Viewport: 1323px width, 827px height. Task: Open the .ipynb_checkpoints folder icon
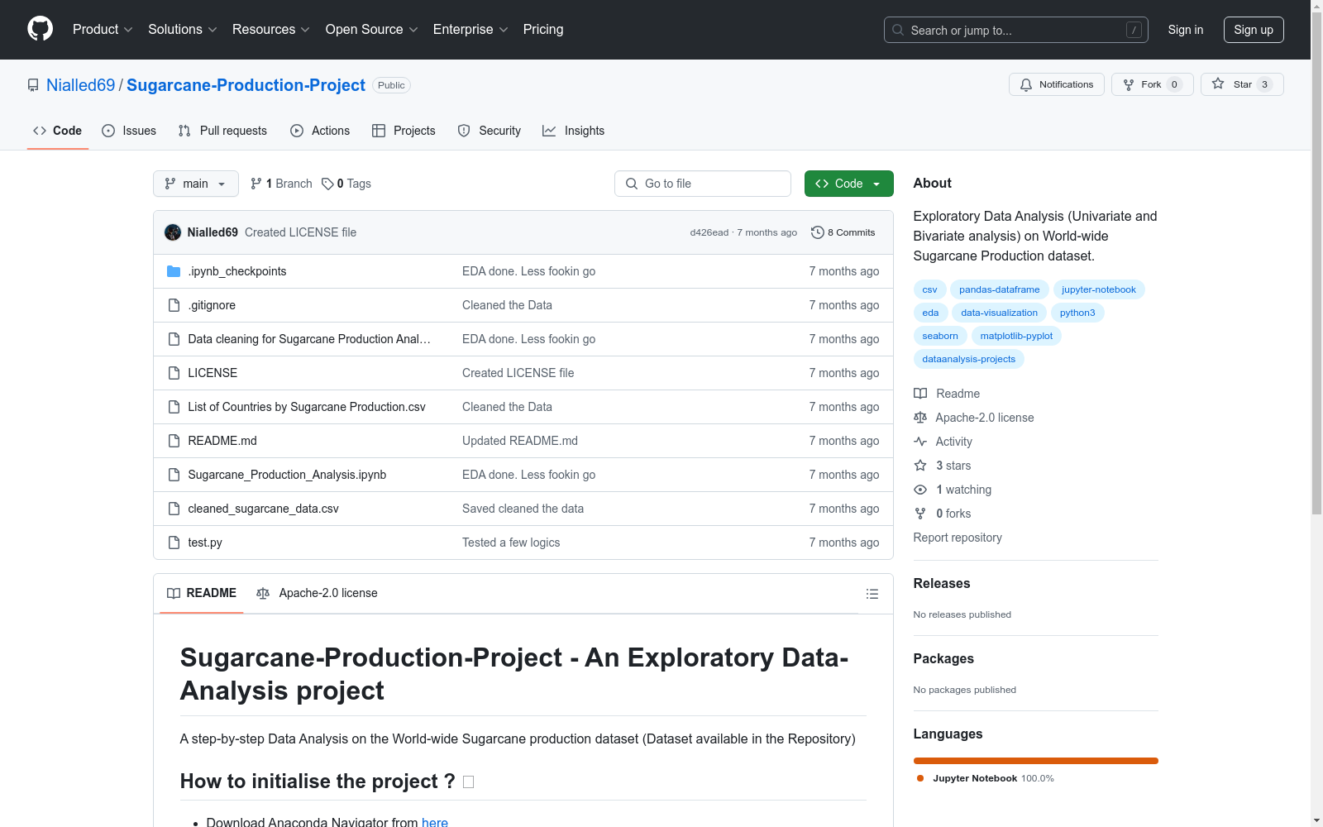pos(174,271)
